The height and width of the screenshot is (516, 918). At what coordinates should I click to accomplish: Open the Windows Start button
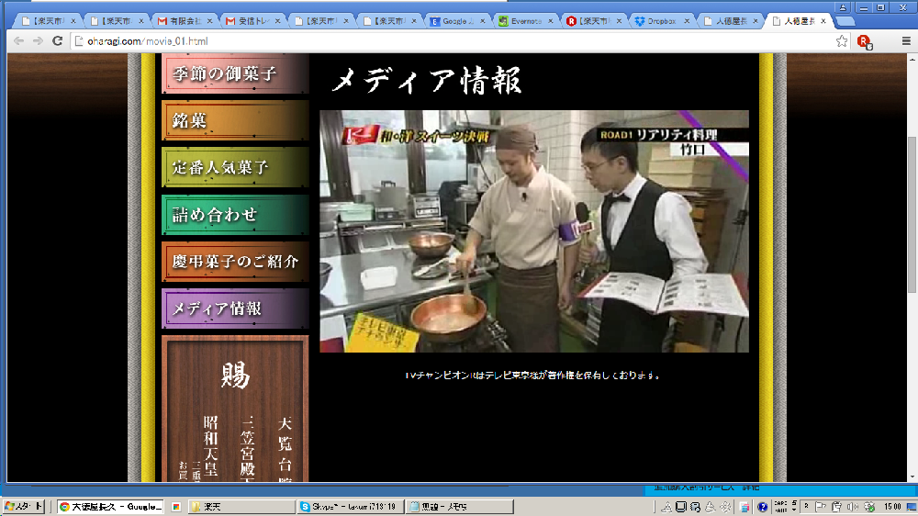click(x=24, y=506)
